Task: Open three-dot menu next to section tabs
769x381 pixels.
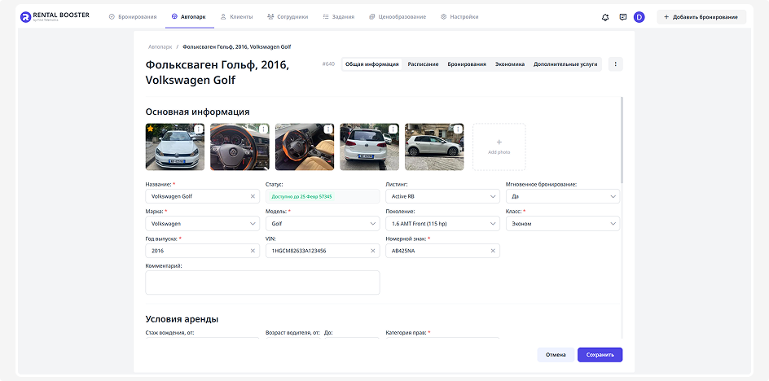Action: 615,64
